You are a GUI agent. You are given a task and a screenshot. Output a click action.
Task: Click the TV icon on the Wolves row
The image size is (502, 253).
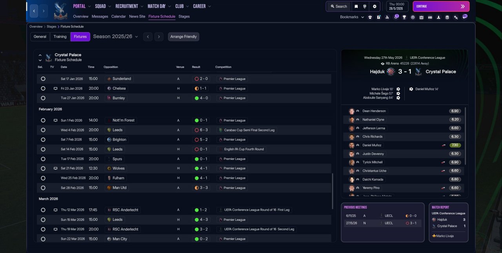[x=55, y=168]
